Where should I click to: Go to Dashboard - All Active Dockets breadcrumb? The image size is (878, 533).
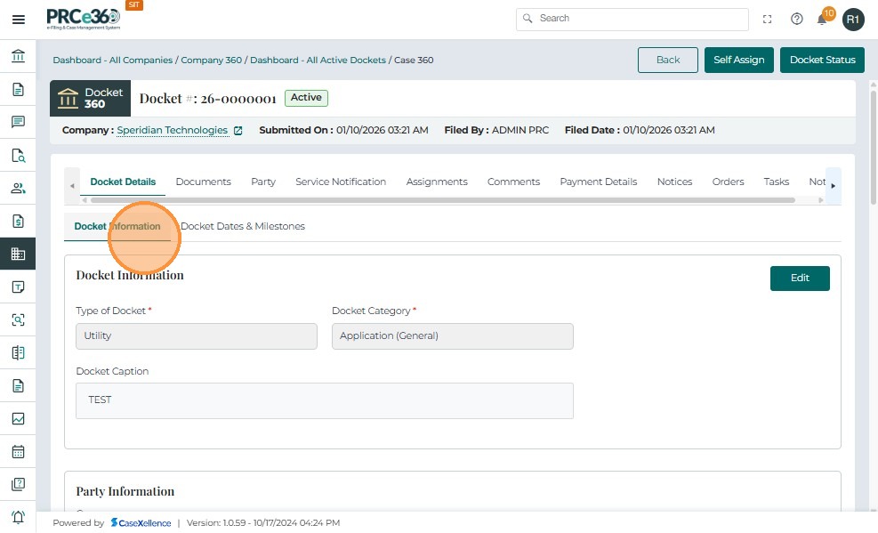[x=318, y=60]
